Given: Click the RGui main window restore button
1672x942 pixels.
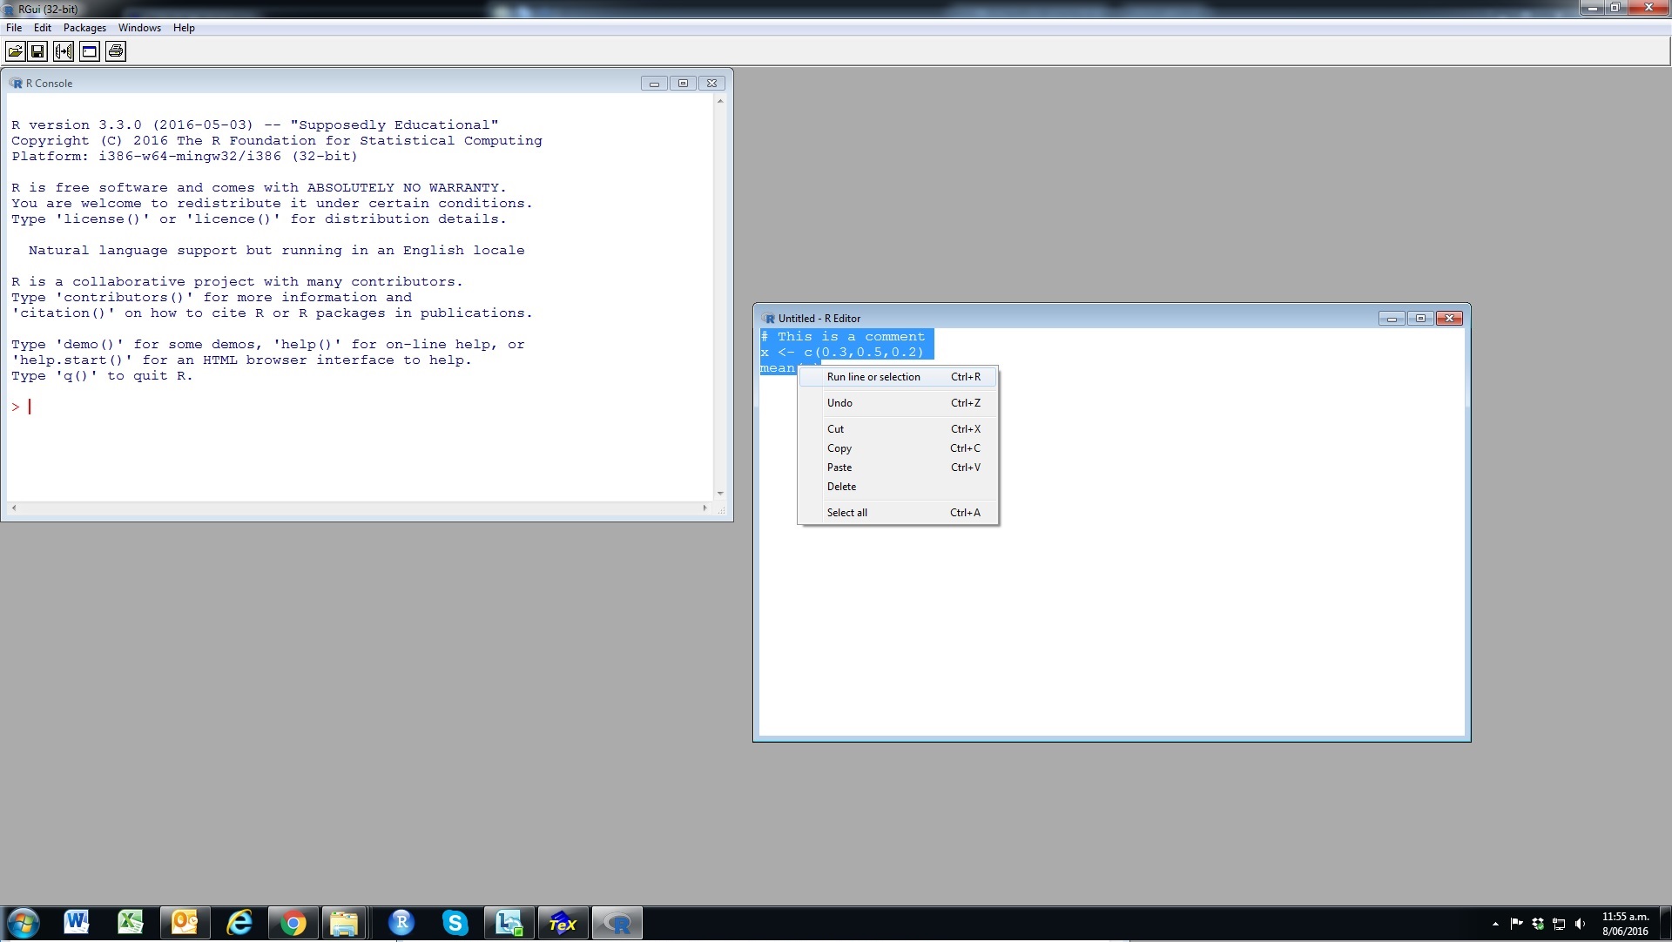Looking at the screenshot, I should coord(1614,8).
